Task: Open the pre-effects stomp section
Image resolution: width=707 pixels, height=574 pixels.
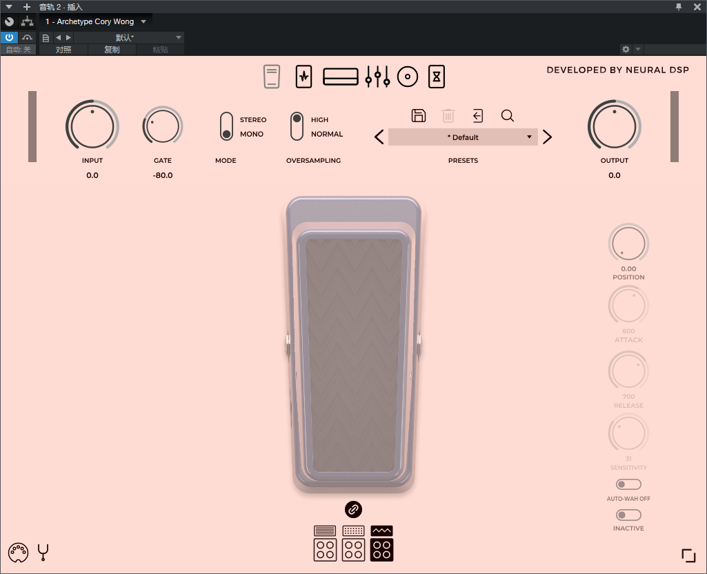Action: pos(304,77)
